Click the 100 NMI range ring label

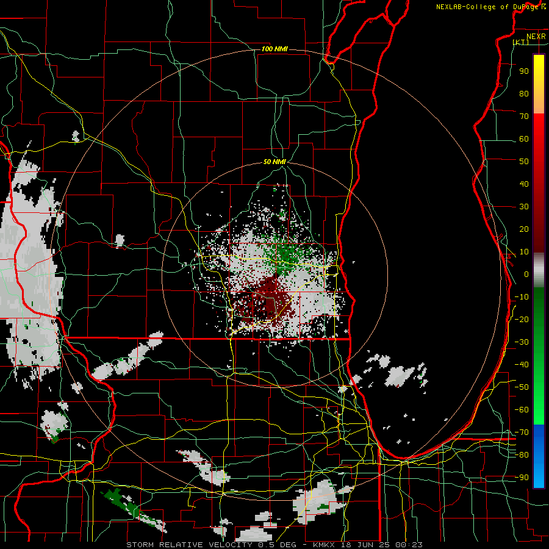coord(274,49)
